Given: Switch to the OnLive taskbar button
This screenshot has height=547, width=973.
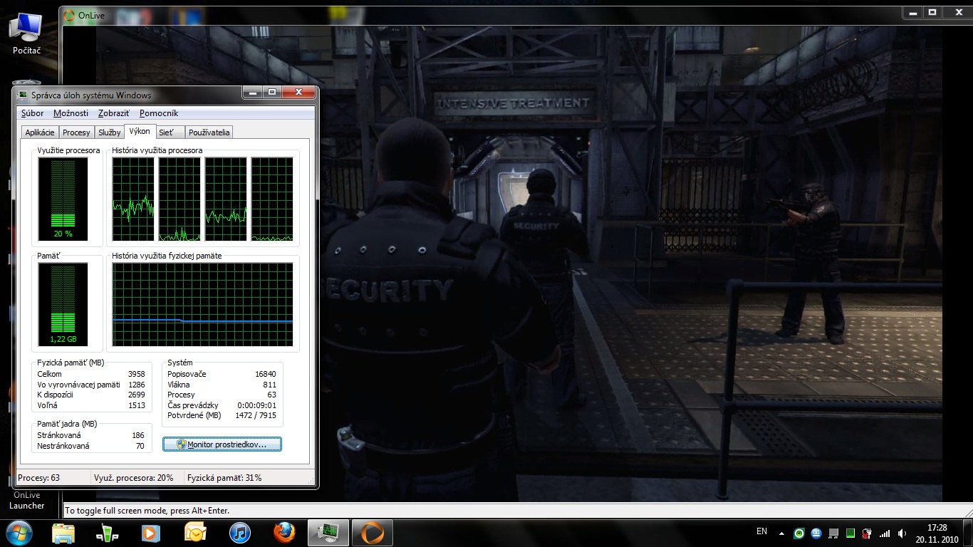Looking at the screenshot, I should click(372, 533).
